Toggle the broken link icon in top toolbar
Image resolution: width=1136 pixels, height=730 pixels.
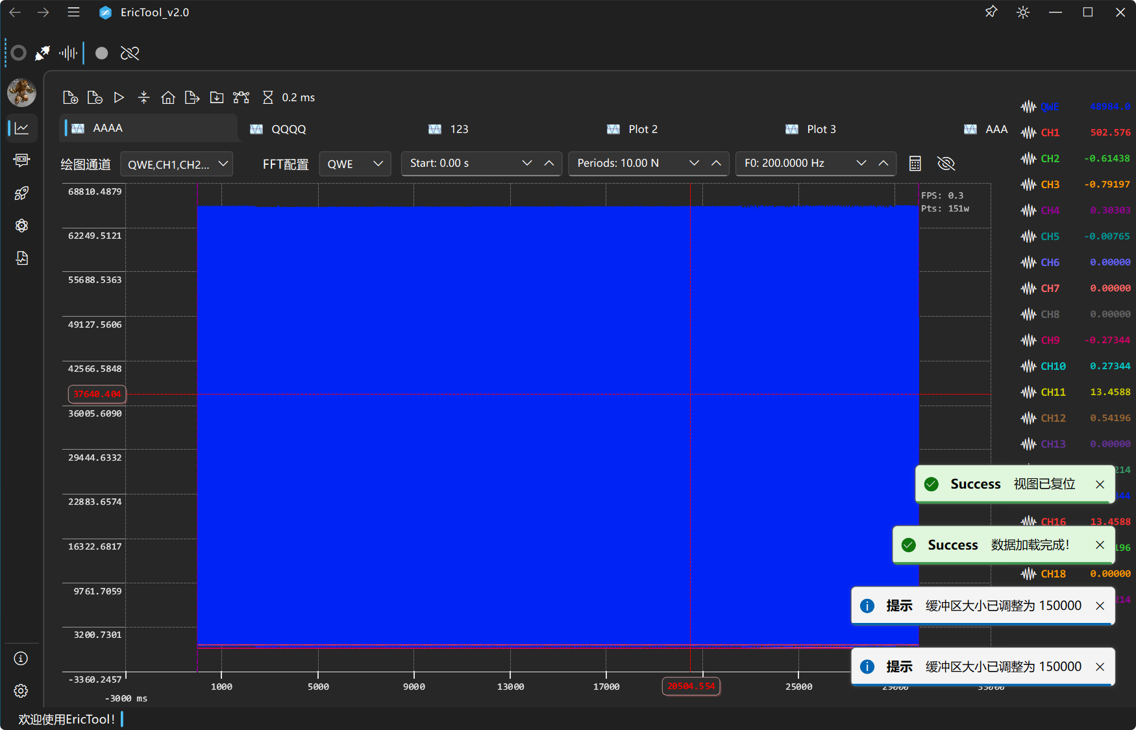click(130, 53)
